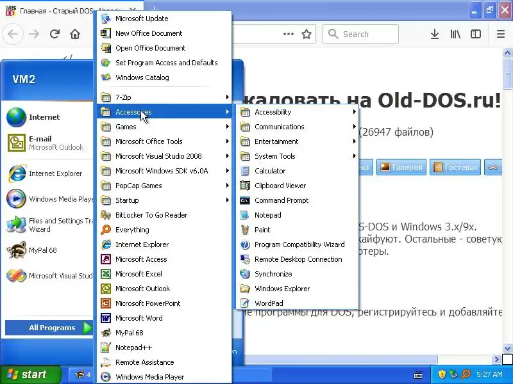Open pinned E-mail Microsoft Outlook
513x384 pixels.
pyautogui.click(x=49, y=143)
